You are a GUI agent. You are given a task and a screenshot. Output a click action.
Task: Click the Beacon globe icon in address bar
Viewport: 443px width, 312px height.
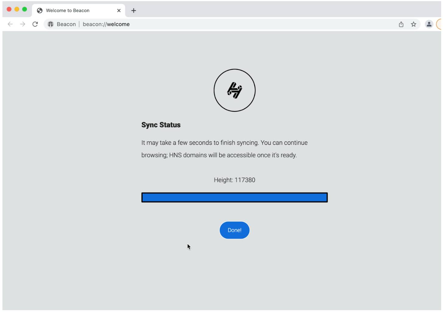51,24
